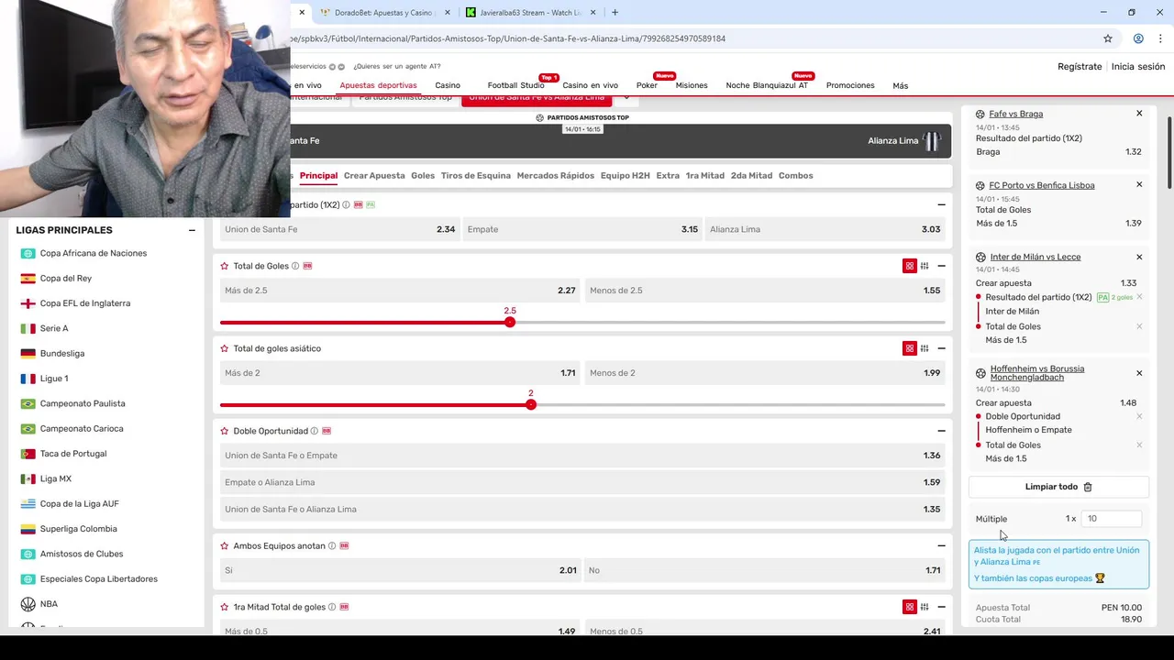The width and height of the screenshot is (1174, 660).
Task: Open the Chrome three-dot menu
Action: point(1160,38)
